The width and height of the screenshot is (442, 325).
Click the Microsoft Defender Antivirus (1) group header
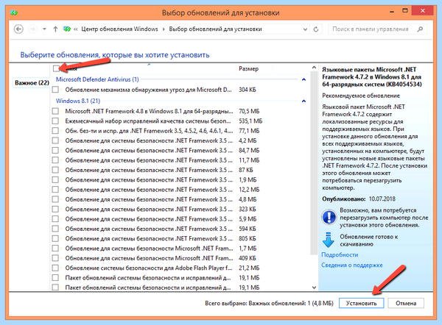[x=97, y=79]
